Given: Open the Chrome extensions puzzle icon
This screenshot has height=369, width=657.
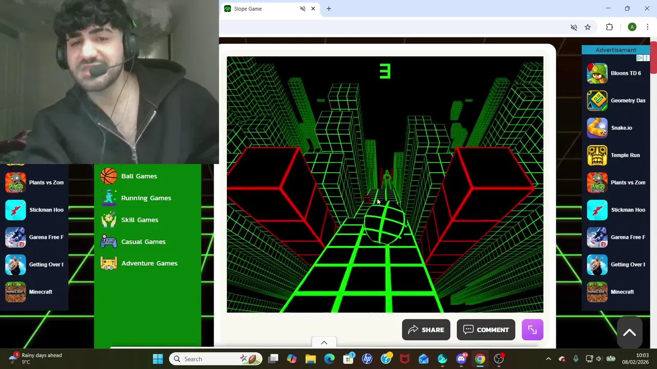Looking at the screenshot, I should (x=609, y=27).
